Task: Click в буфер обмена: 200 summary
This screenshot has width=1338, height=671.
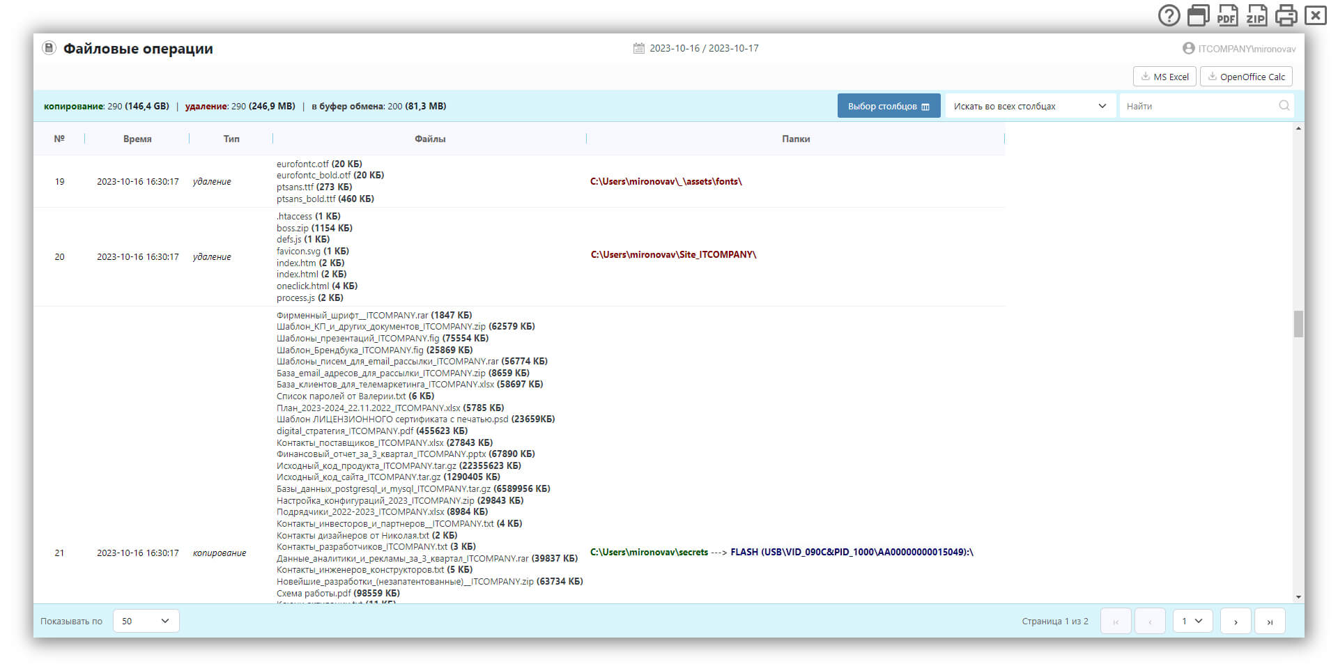Action: pyautogui.click(x=379, y=106)
